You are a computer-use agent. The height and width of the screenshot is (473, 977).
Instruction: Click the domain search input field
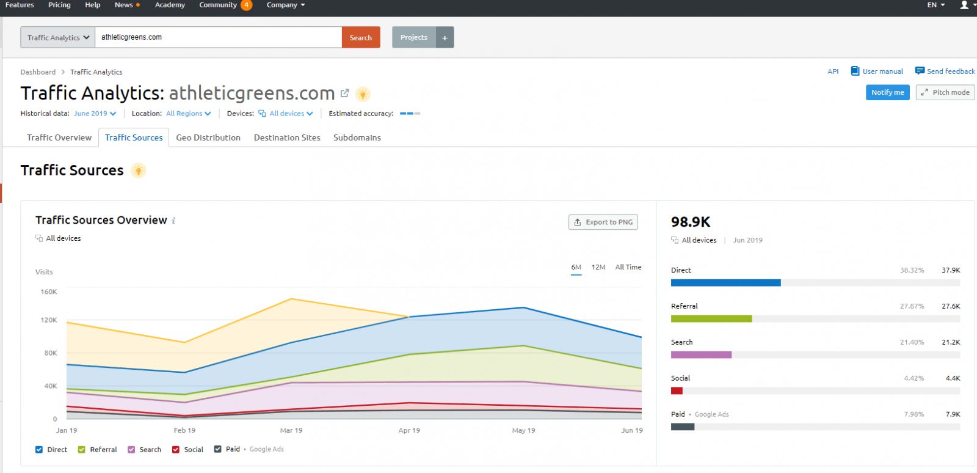tap(218, 37)
